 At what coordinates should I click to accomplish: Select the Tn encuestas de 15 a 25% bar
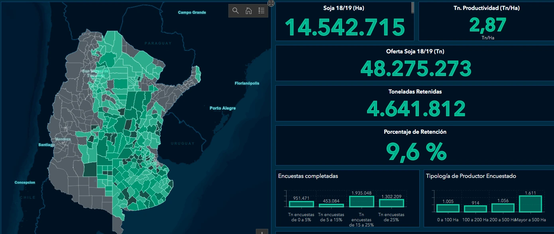(361, 202)
